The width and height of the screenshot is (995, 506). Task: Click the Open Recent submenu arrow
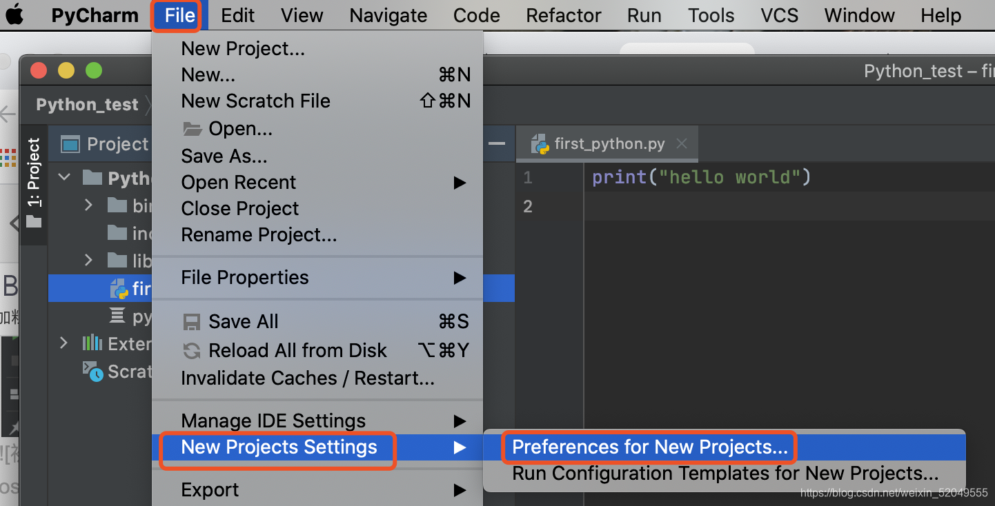[x=460, y=183]
